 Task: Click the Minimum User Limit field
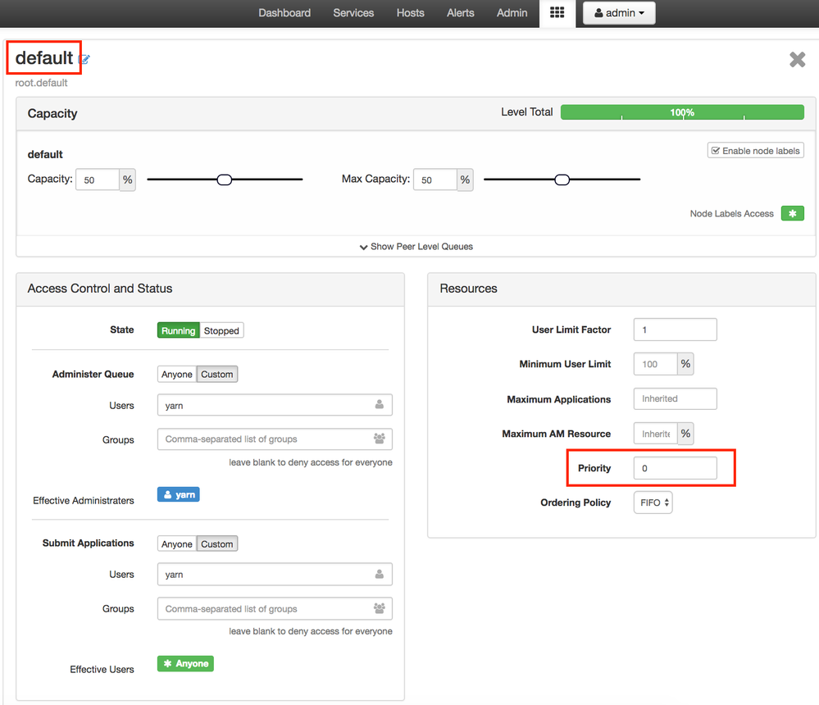coord(656,364)
